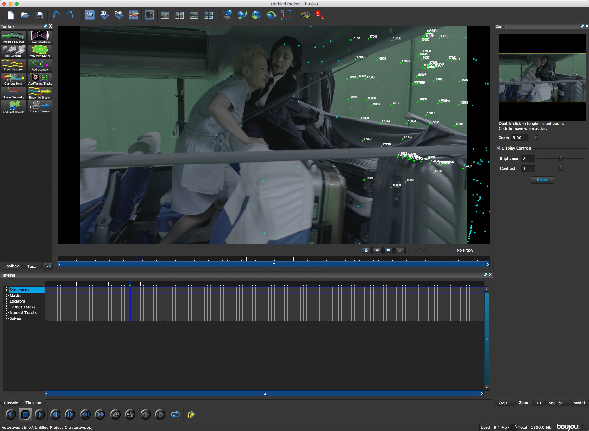
Task: Click the Zoom value input field
Action: [520, 138]
